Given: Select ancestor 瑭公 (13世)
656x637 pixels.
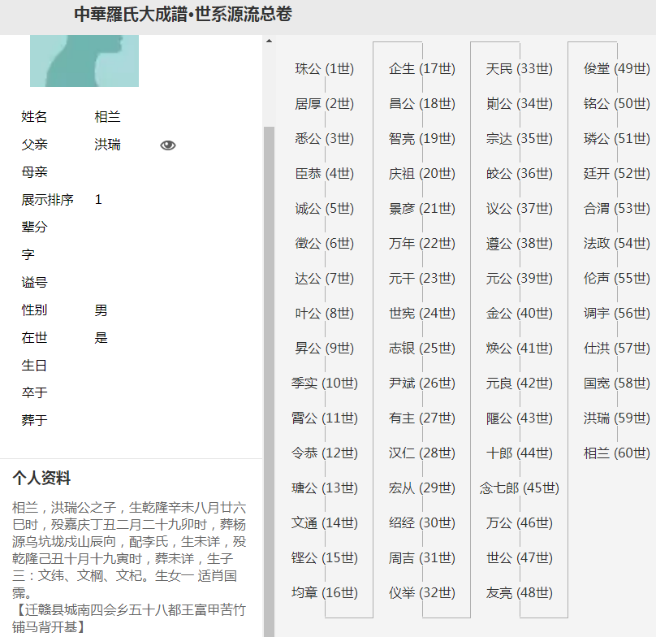Looking at the screenshot, I should 324,487.
